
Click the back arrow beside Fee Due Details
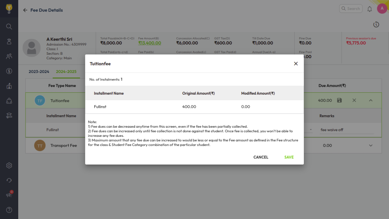tap(25, 10)
